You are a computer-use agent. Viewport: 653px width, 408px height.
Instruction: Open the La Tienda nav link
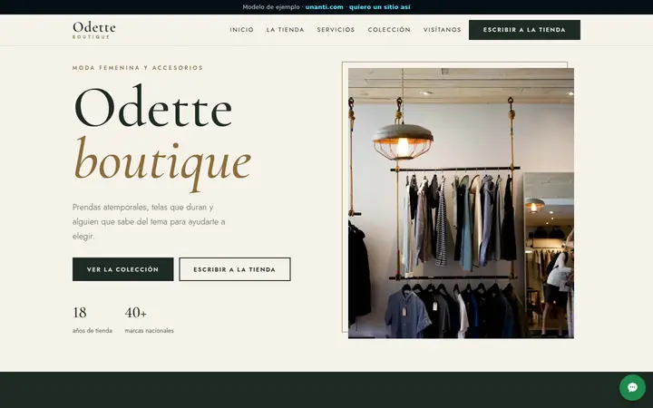pyautogui.click(x=286, y=30)
